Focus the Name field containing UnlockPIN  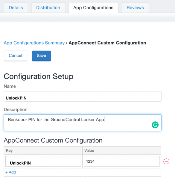pyautogui.click(x=83, y=96)
